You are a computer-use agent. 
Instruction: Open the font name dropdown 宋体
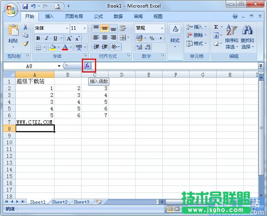point(67,28)
